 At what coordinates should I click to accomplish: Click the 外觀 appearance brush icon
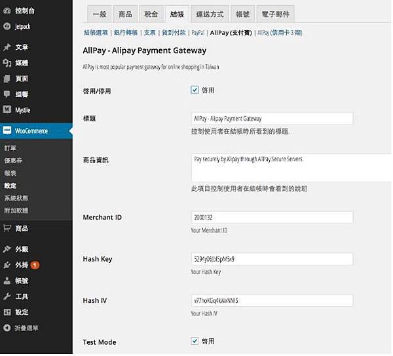7,249
